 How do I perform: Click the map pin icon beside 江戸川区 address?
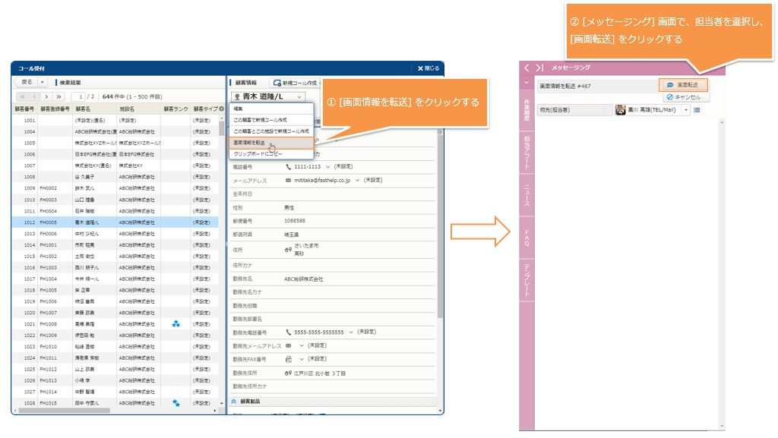(x=288, y=373)
